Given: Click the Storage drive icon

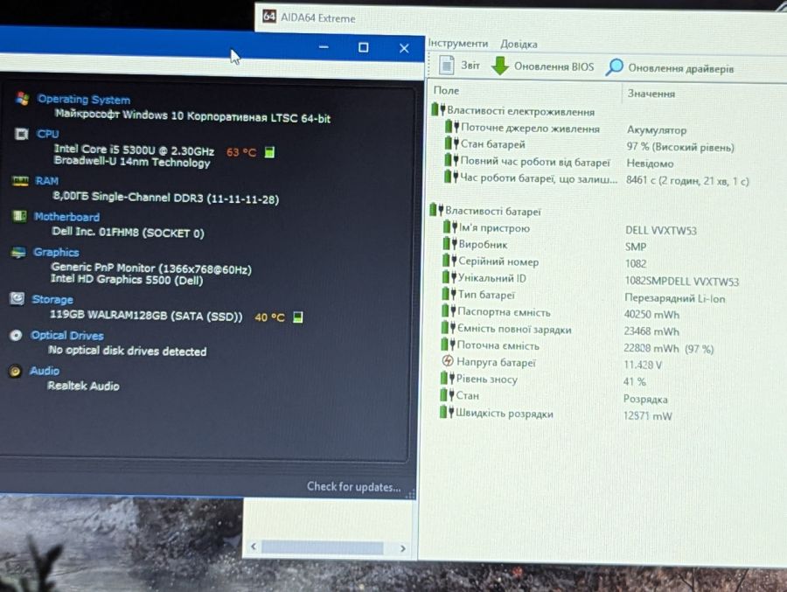Looking at the screenshot, I should [x=17, y=299].
